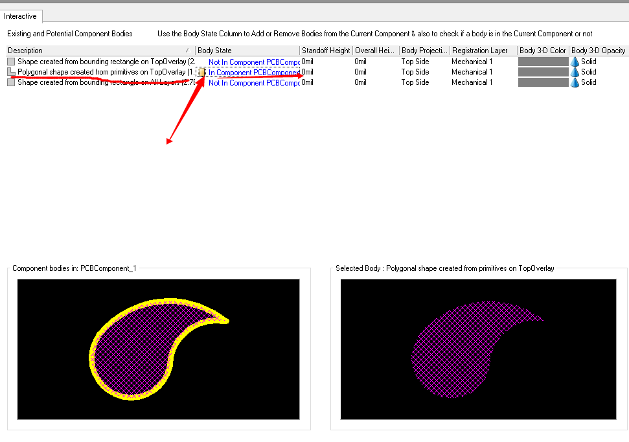The height and width of the screenshot is (442, 629).
Task: Toggle first row Not In Component body state
Action: click(x=253, y=62)
